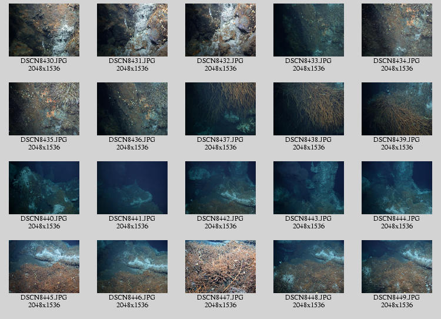Open the DSCN8440.JPG thumbnail
The height and width of the screenshot is (319, 441).
tap(44, 188)
